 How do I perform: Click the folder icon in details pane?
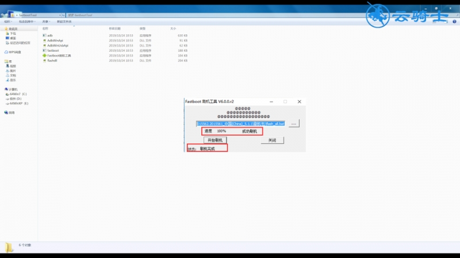(9, 248)
